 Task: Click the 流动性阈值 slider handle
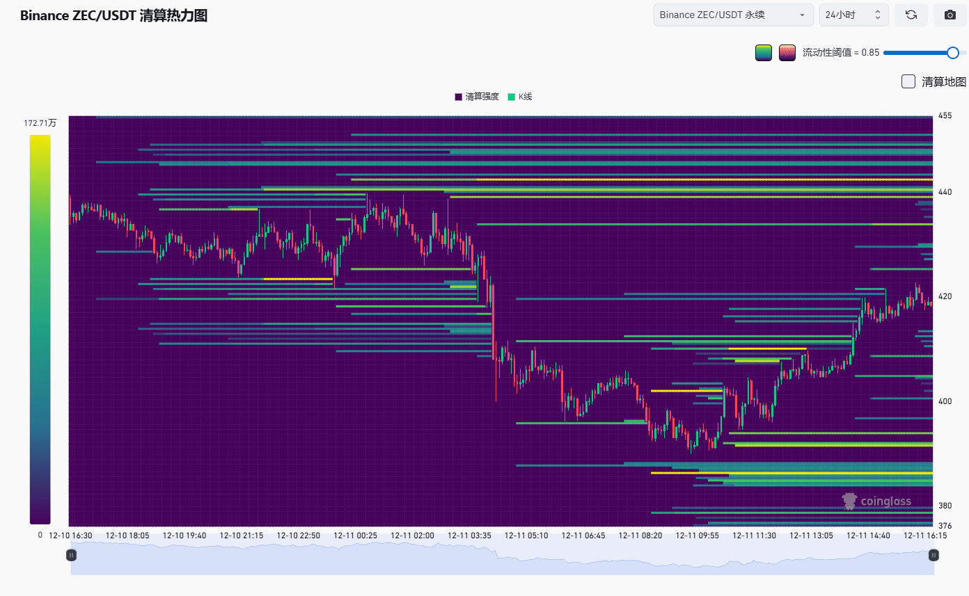pos(953,53)
